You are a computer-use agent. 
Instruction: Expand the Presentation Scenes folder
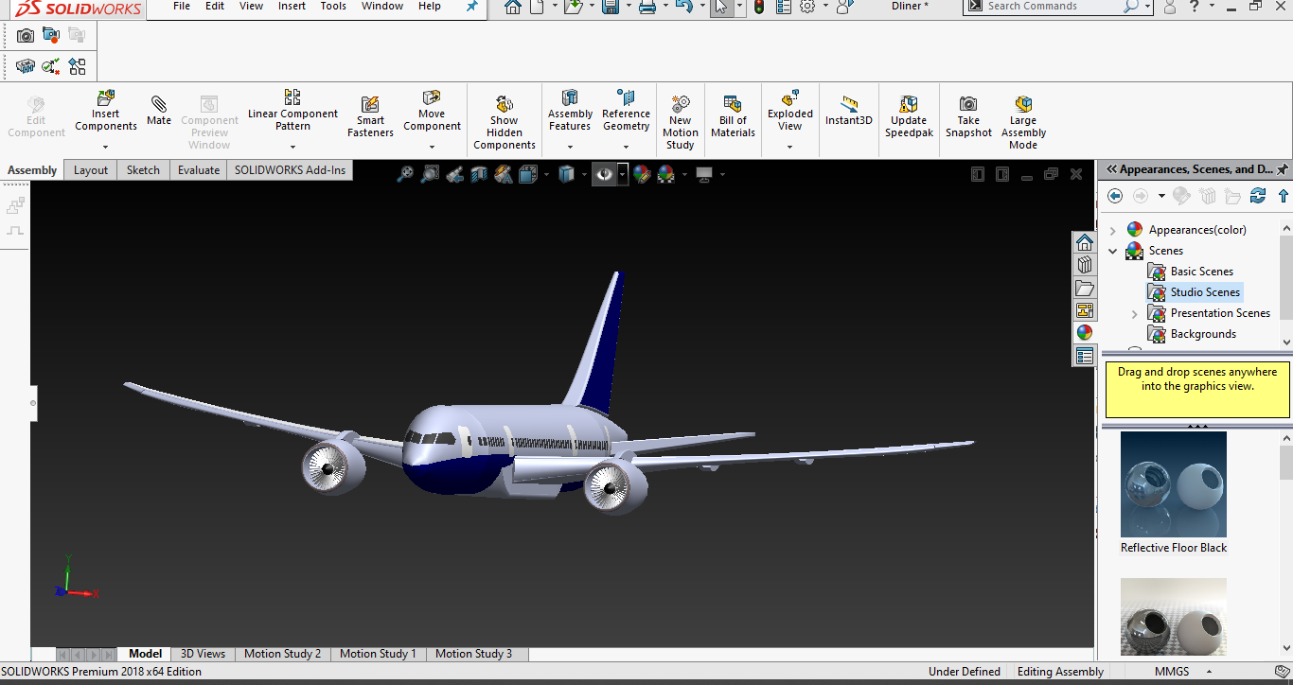point(1135,313)
